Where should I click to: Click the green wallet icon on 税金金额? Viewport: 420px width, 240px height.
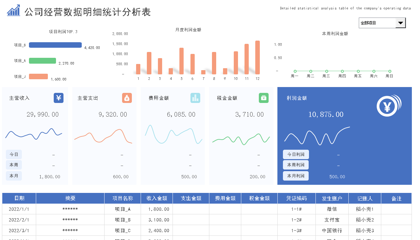click(x=264, y=98)
